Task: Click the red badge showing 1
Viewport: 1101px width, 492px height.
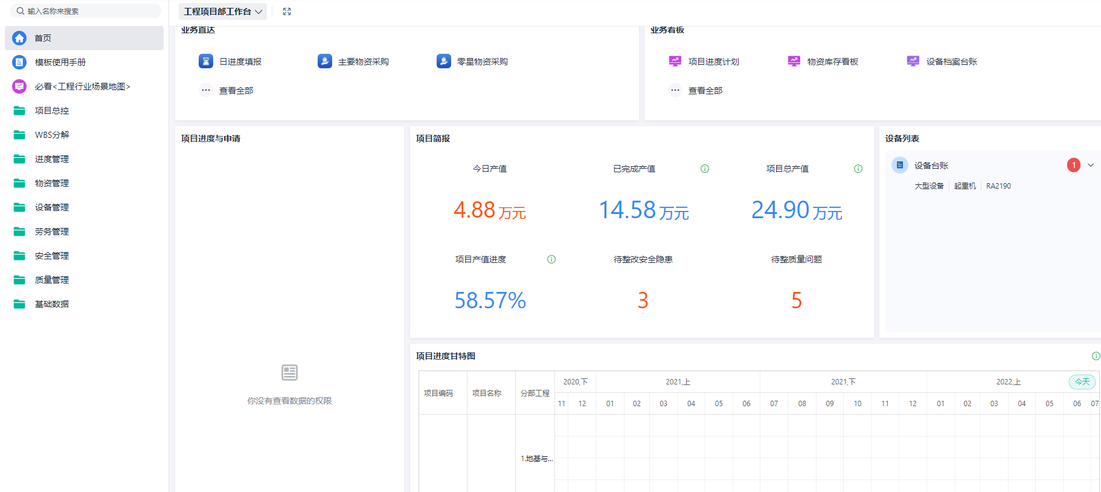Action: click(1074, 165)
